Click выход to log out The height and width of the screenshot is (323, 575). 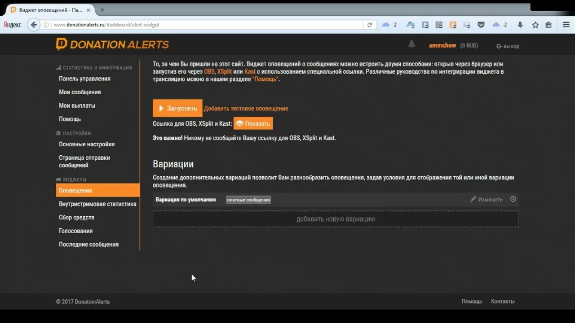click(x=508, y=46)
